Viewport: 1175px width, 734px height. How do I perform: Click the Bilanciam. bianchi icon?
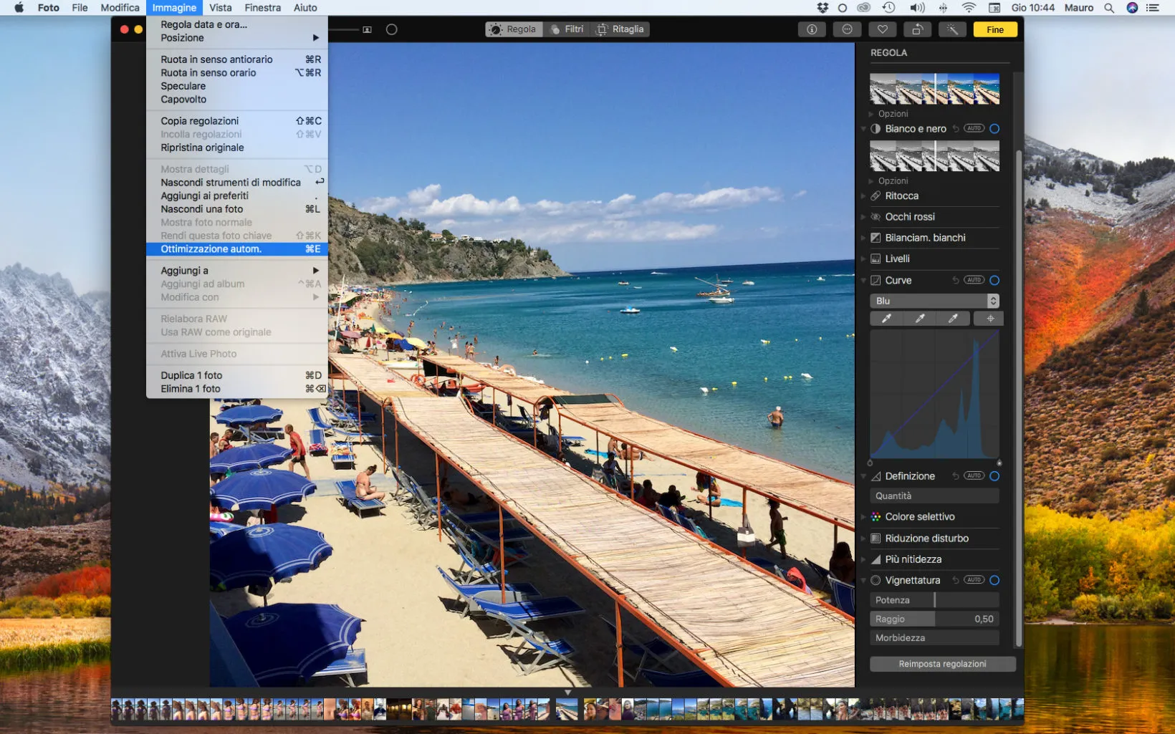tap(876, 238)
